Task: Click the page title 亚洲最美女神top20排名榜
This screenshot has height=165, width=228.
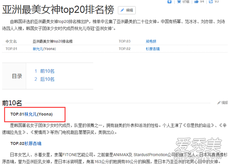Action: [x=58, y=10]
